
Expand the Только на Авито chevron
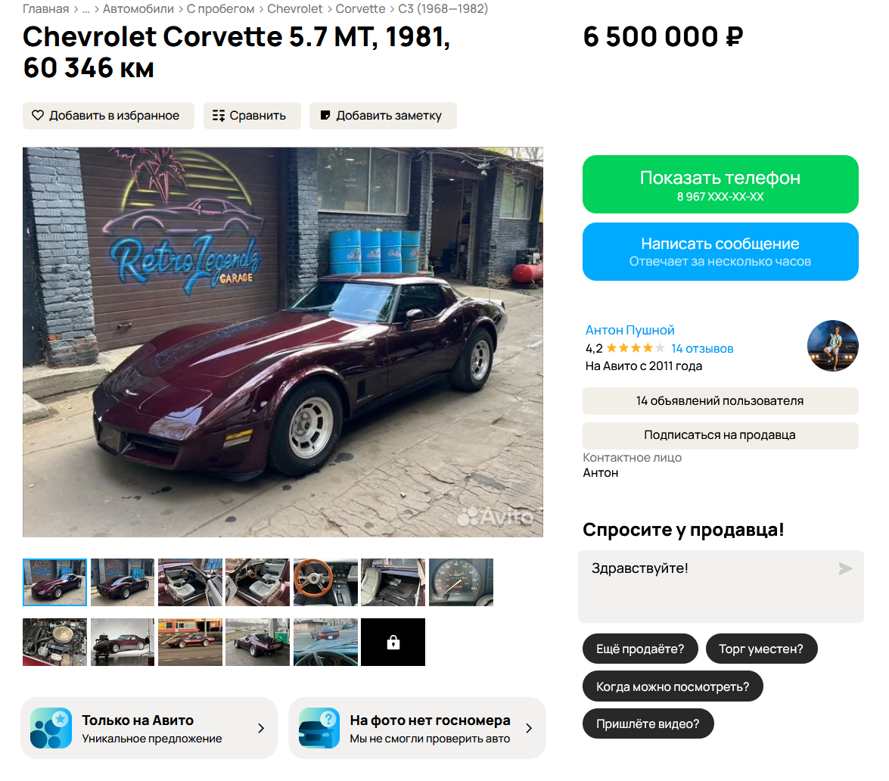pyautogui.click(x=261, y=728)
